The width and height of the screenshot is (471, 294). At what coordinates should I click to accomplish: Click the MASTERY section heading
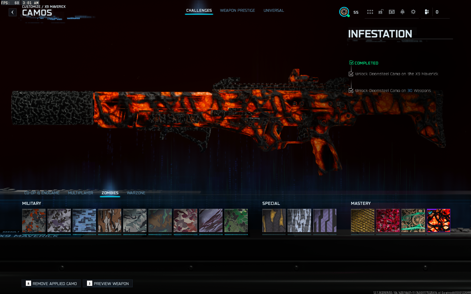tap(361, 203)
